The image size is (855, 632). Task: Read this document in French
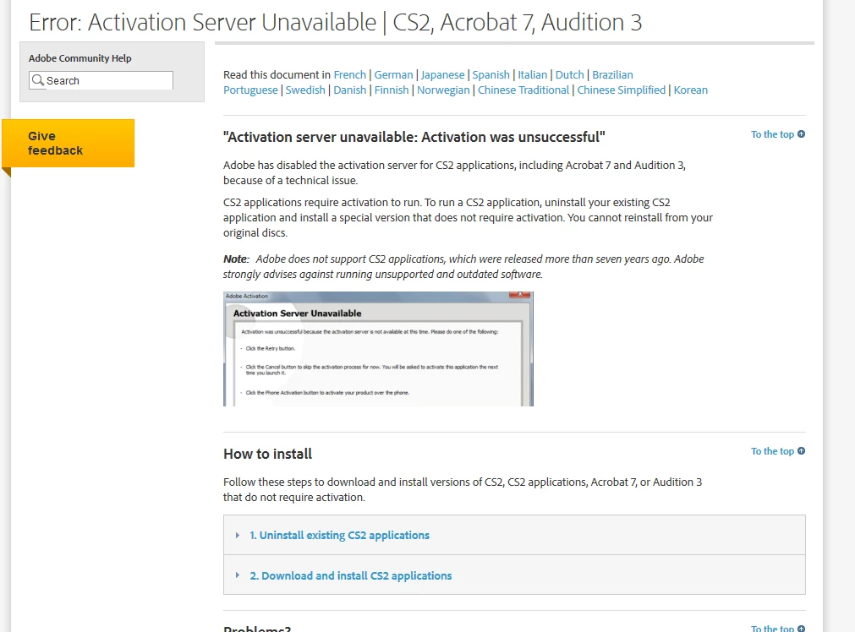[x=349, y=74]
